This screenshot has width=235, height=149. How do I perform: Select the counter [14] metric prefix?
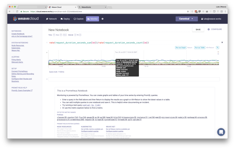[x=73, y=117]
